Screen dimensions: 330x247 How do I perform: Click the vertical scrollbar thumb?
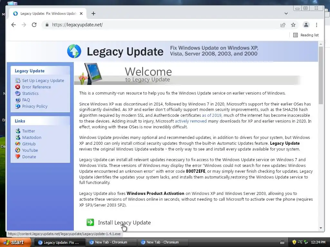coord(321,75)
